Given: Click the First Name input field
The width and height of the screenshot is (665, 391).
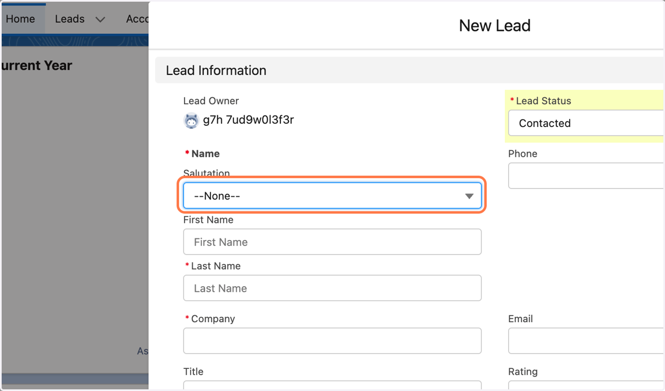Looking at the screenshot, I should tap(332, 242).
